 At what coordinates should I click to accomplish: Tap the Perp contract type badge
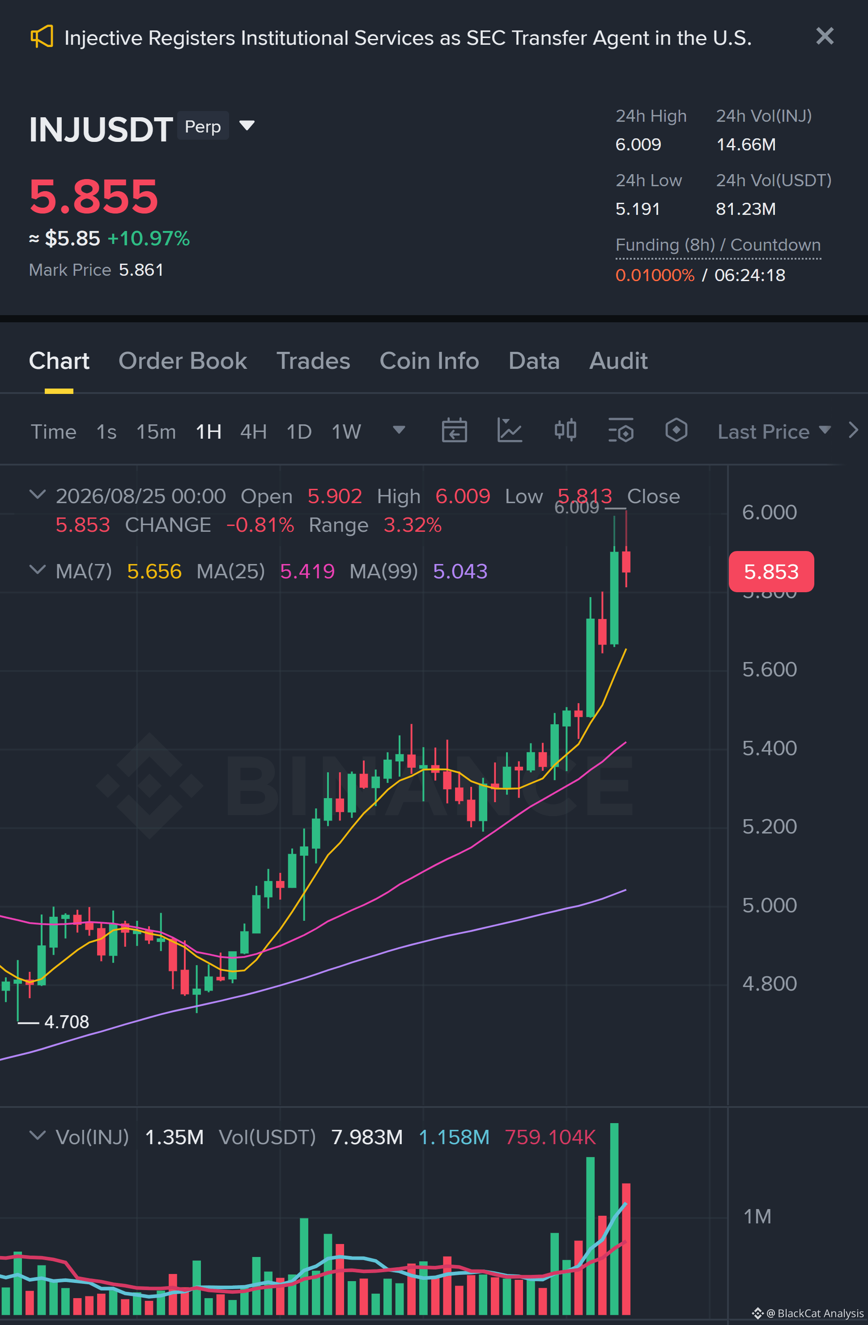click(203, 126)
